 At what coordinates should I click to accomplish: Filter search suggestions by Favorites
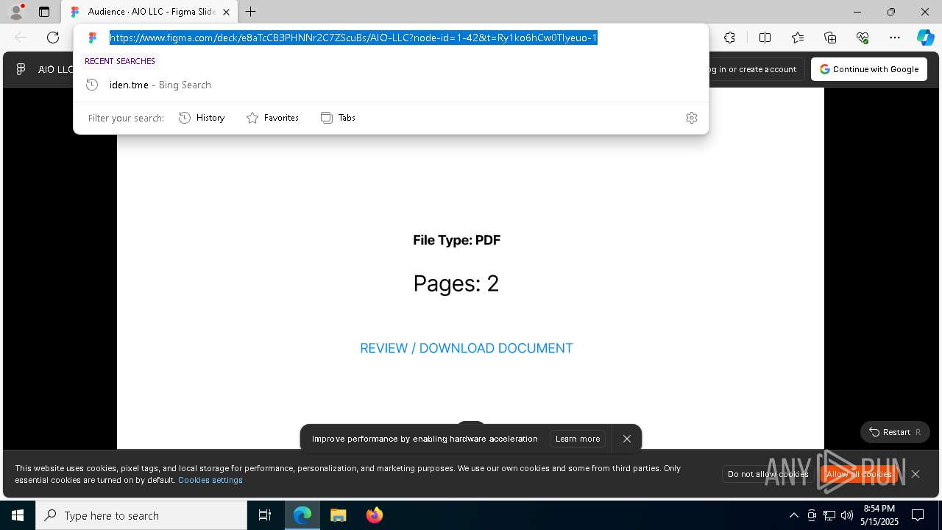272,118
